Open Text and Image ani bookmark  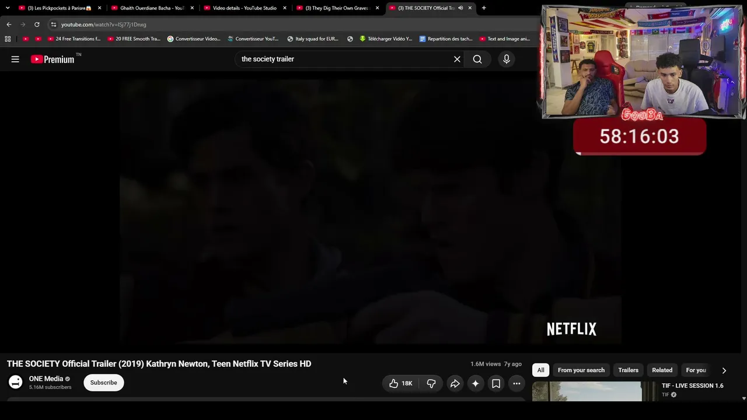(x=505, y=39)
